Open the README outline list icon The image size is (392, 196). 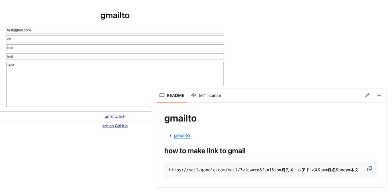tap(379, 95)
